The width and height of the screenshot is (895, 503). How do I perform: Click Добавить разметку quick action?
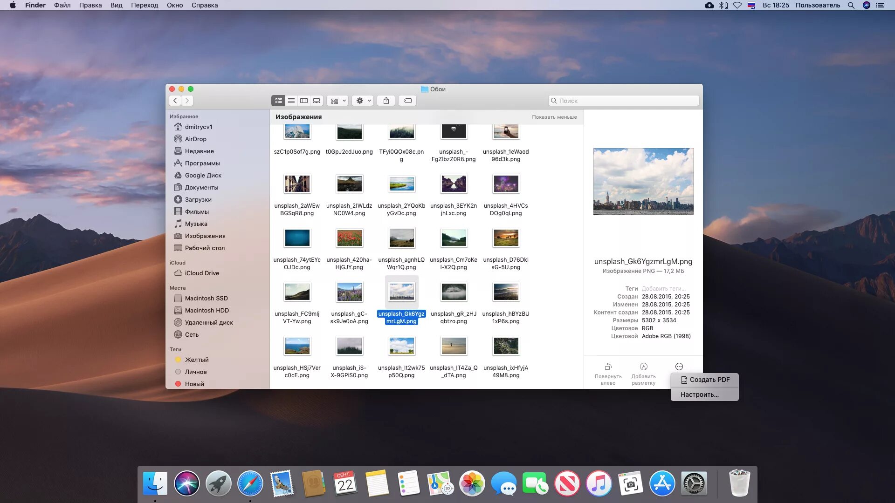[643, 374]
